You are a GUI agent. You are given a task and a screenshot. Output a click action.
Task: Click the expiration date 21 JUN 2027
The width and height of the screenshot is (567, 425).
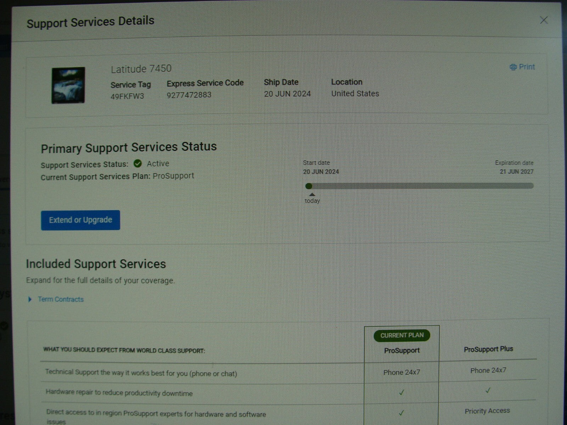pos(516,171)
